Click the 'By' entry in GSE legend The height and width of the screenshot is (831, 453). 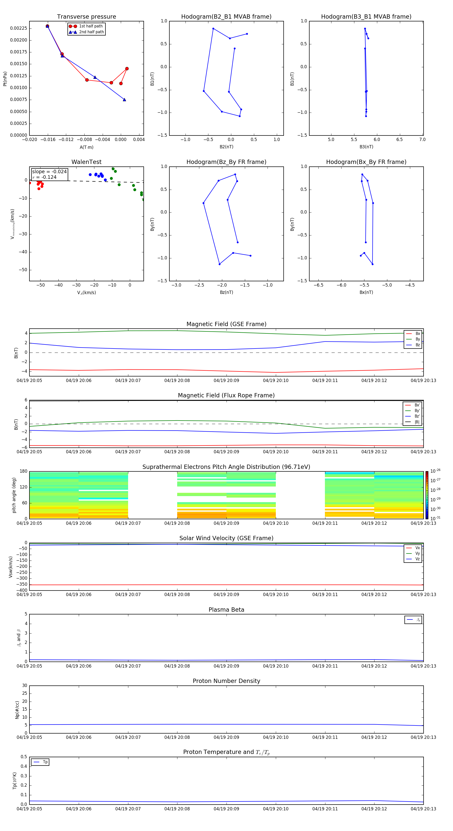pyautogui.click(x=413, y=339)
